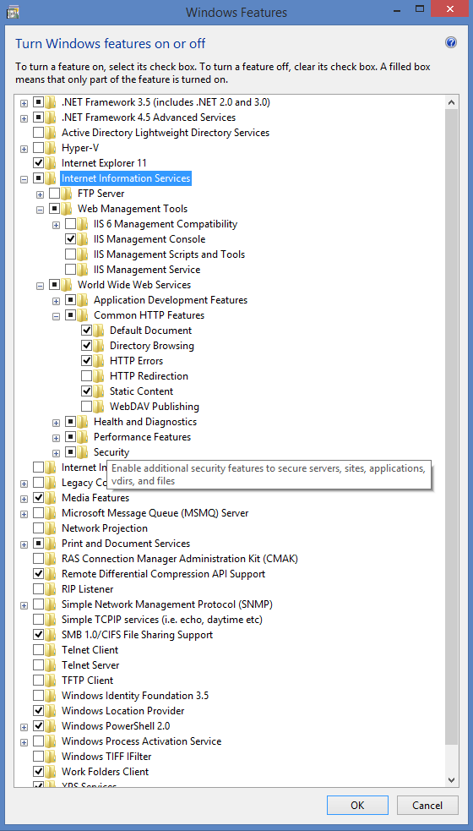
Task: Click folder icon beside Media Features
Action: click(x=51, y=498)
